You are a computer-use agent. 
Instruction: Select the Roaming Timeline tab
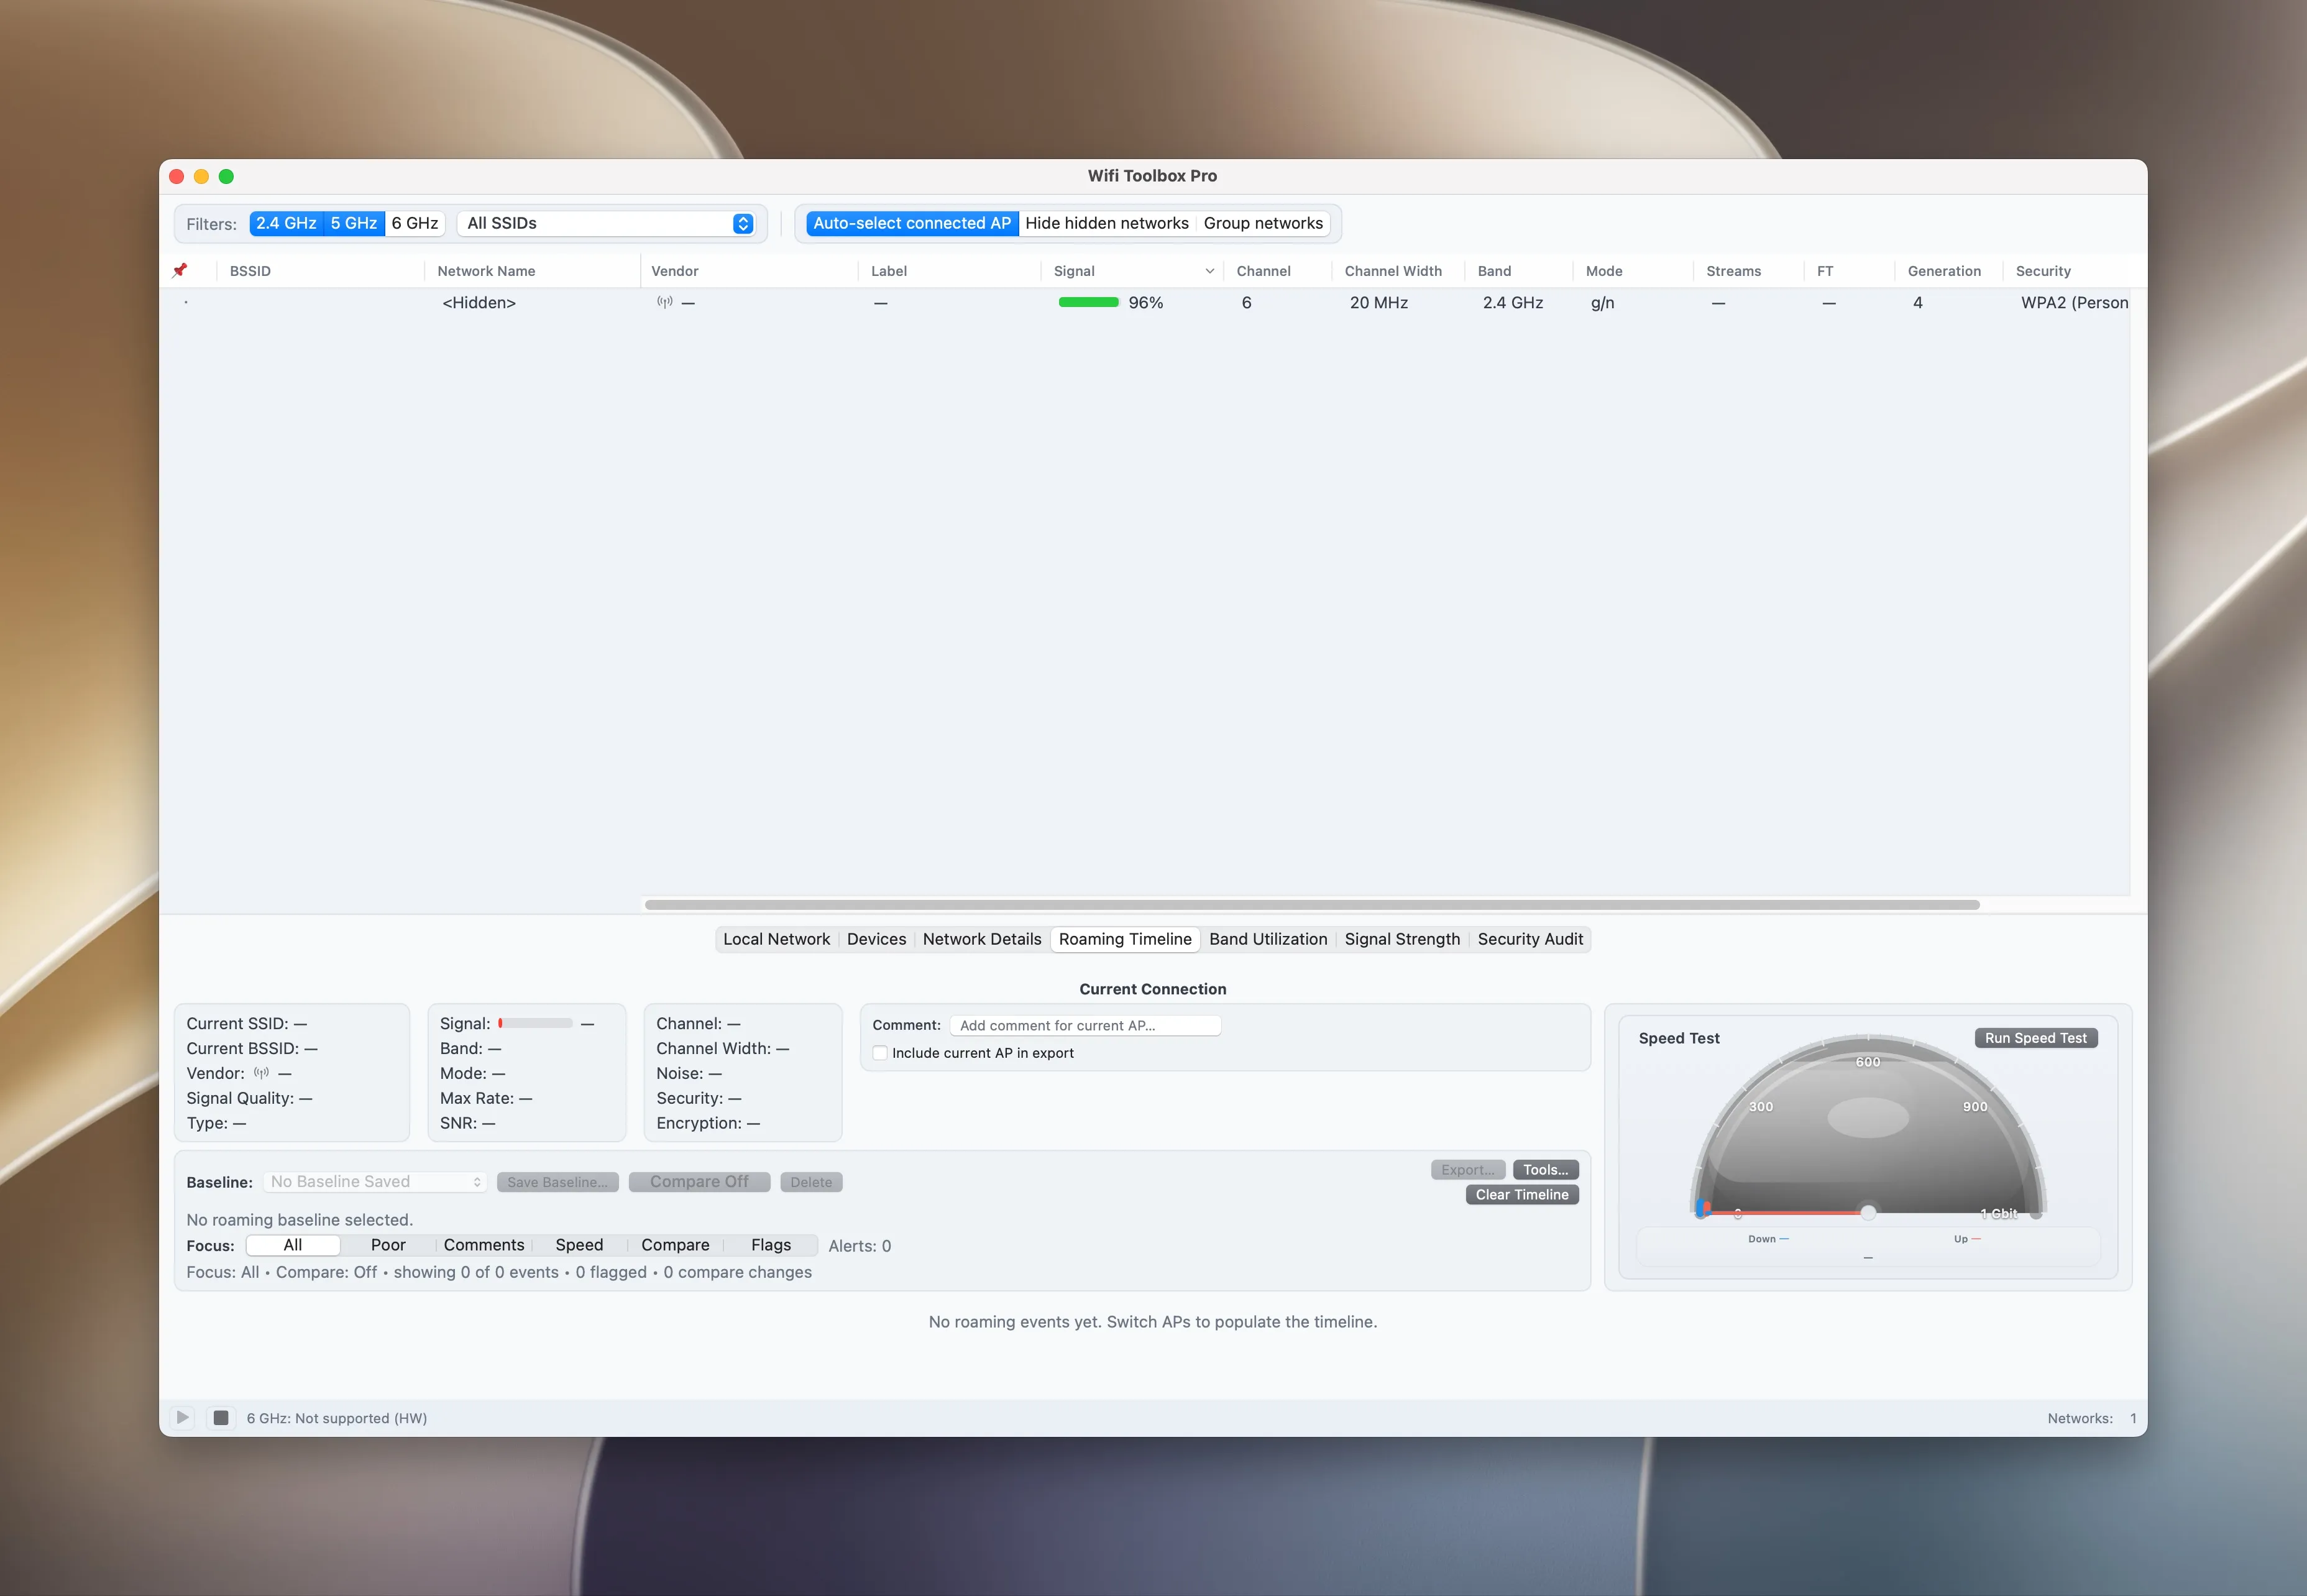tap(1125, 939)
